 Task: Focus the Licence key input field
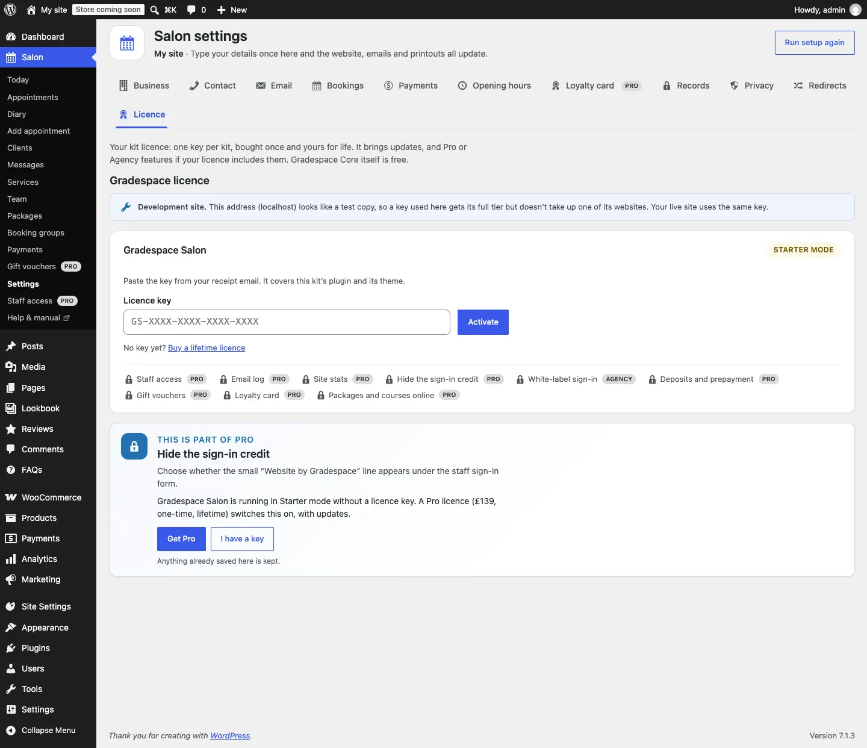tap(287, 322)
